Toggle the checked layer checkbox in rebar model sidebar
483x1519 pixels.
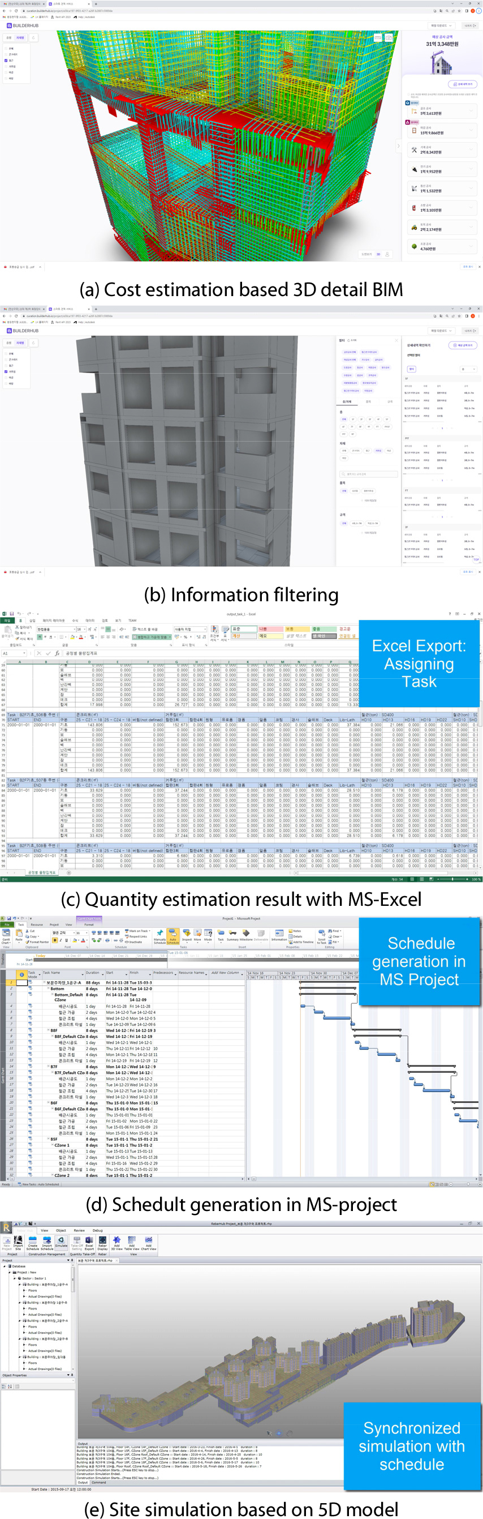click(x=6, y=60)
